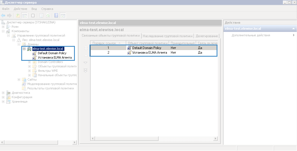Expand the Роли tree node
This screenshot has width=297, height=151.
click(x=3, y=27)
